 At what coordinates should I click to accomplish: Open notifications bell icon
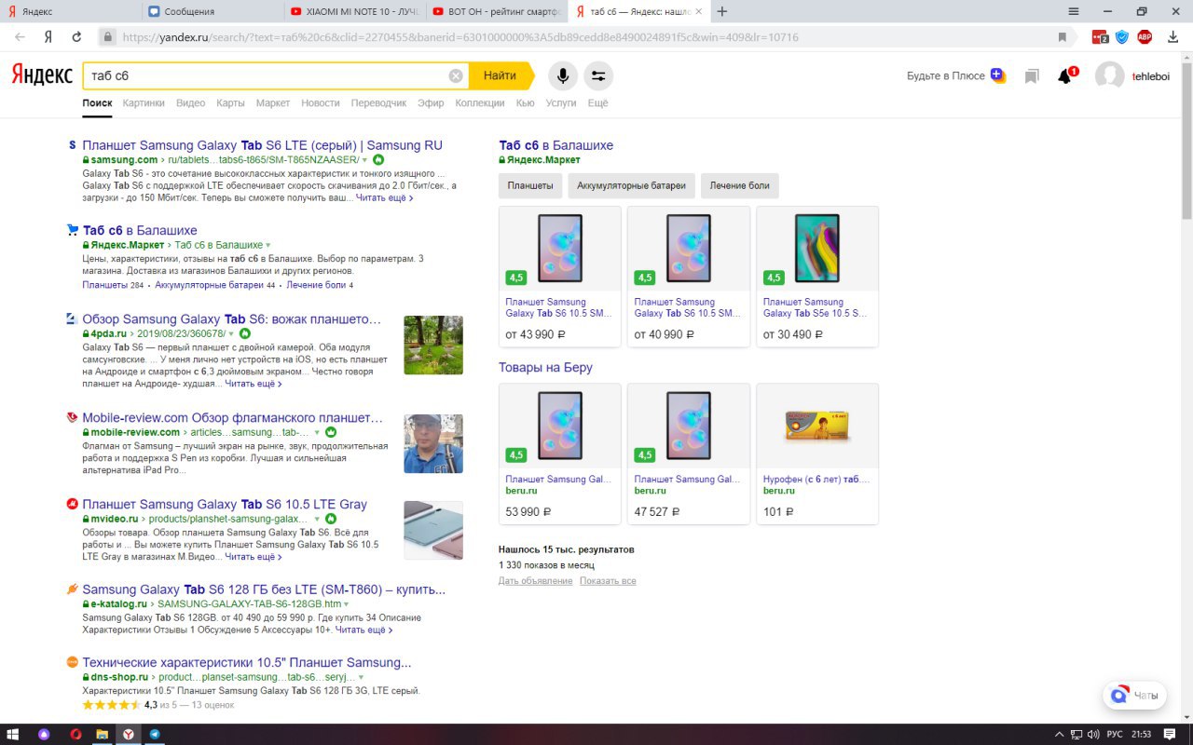tap(1065, 75)
